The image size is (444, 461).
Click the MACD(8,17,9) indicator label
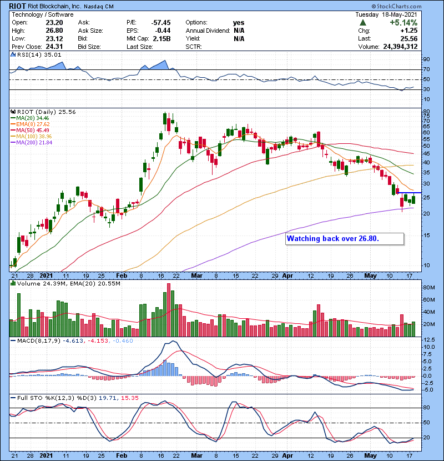pyautogui.click(x=39, y=341)
